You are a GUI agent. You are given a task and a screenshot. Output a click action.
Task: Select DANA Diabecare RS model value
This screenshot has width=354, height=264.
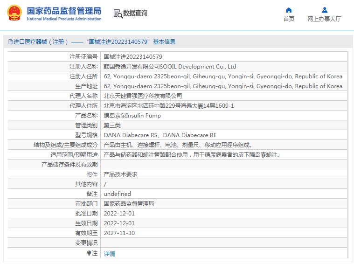(160, 135)
